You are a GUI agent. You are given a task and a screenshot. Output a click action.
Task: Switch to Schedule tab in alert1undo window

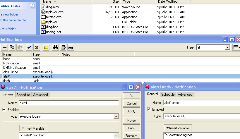coord(168,95)
